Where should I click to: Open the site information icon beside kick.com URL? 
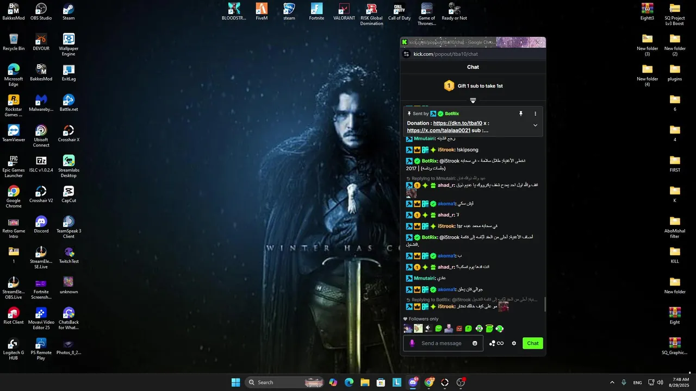pyautogui.click(x=406, y=54)
